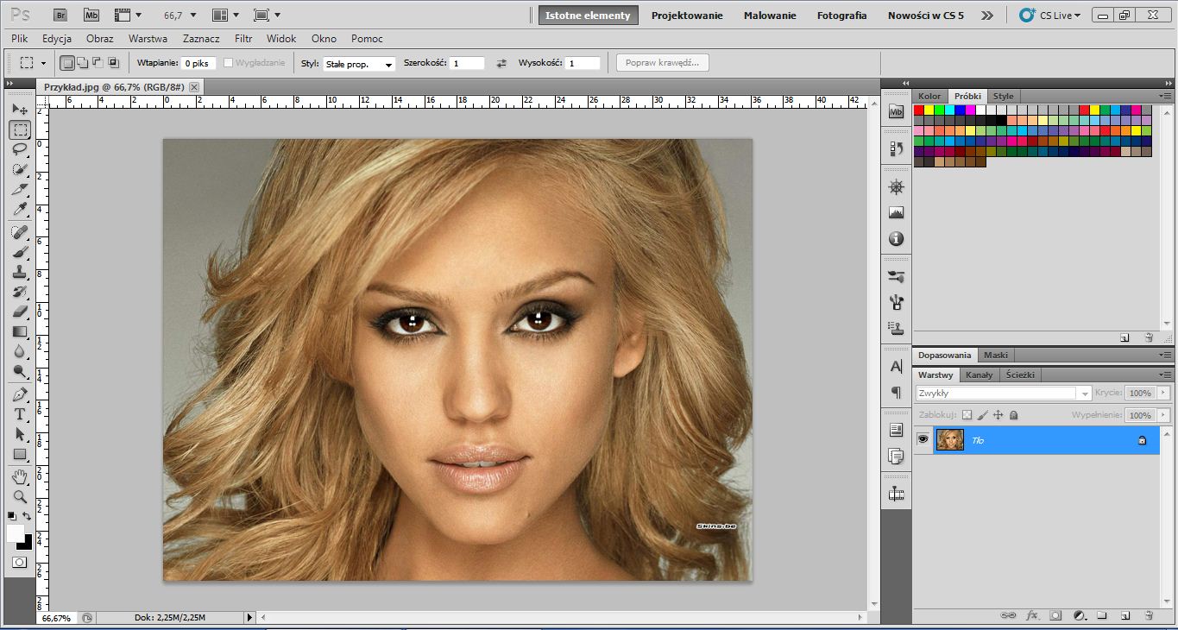Select the Move tool
The width and height of the screenshot is (1178, 630).
click(x=20, y=110)
